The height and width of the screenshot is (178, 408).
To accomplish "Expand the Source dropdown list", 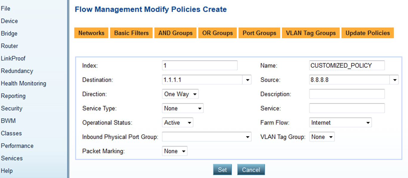I will tap(395, 80).
